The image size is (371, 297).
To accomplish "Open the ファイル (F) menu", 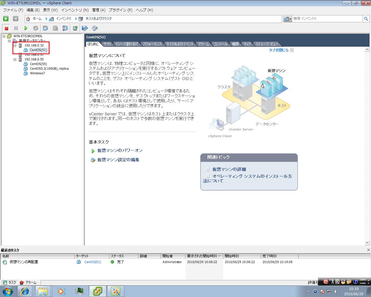I will click(x=13, y=10).
